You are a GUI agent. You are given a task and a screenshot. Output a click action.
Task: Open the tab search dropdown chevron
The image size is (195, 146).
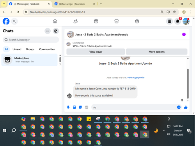click(x=4, y=4)
